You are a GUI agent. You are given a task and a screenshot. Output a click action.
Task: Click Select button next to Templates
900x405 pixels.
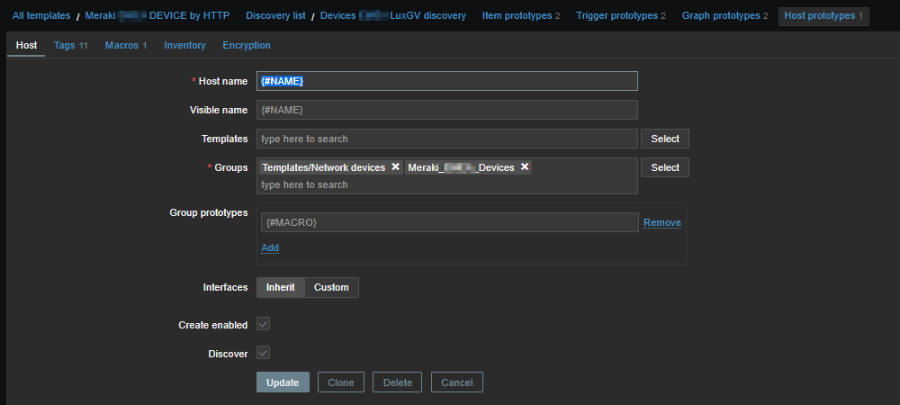(665, 139)
